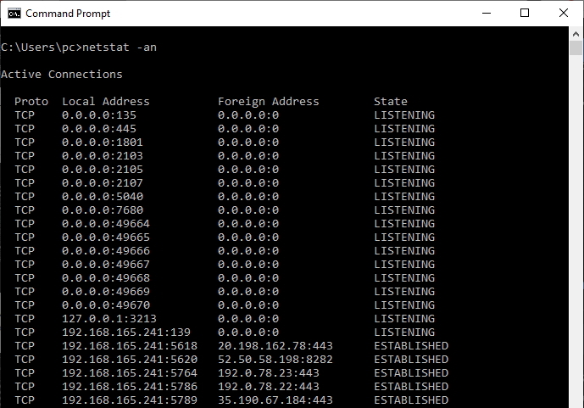
Task: Click ESTABLISHED state for port 5764 row
Action: tap(411, 372)
